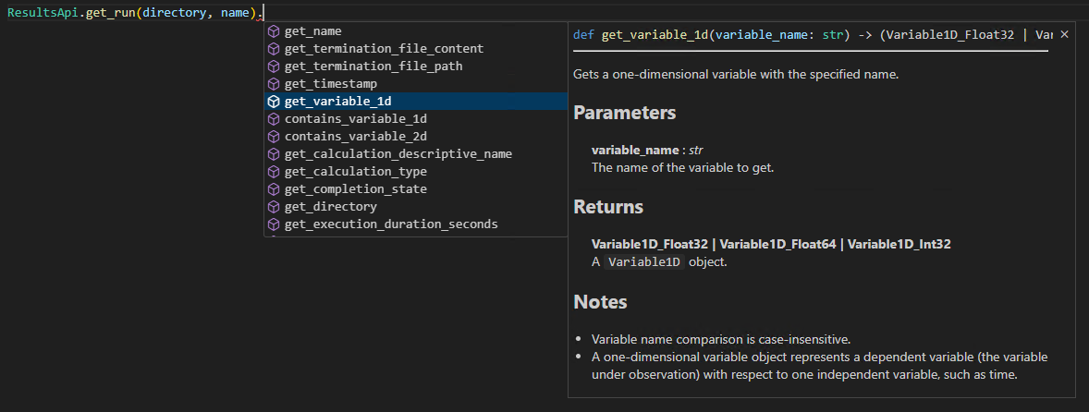Click the icon beside contains_variable_1d
1089x412 pixels.
point(274,119)
